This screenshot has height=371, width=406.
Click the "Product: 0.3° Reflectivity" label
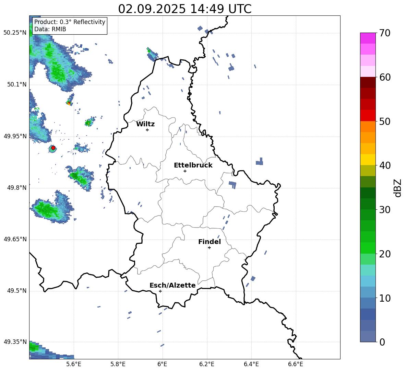pos(70,22)
